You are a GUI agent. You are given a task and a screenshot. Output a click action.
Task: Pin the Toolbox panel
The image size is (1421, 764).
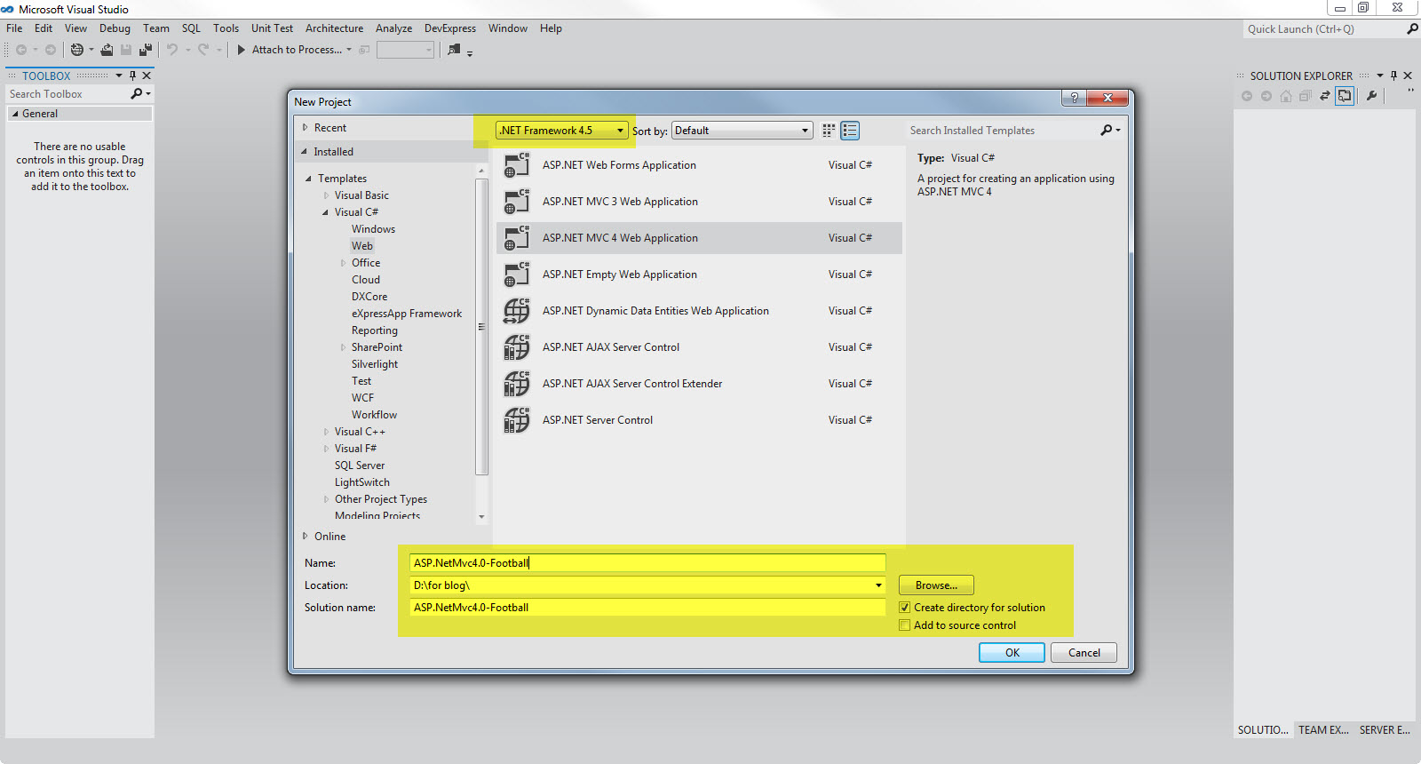133,76
